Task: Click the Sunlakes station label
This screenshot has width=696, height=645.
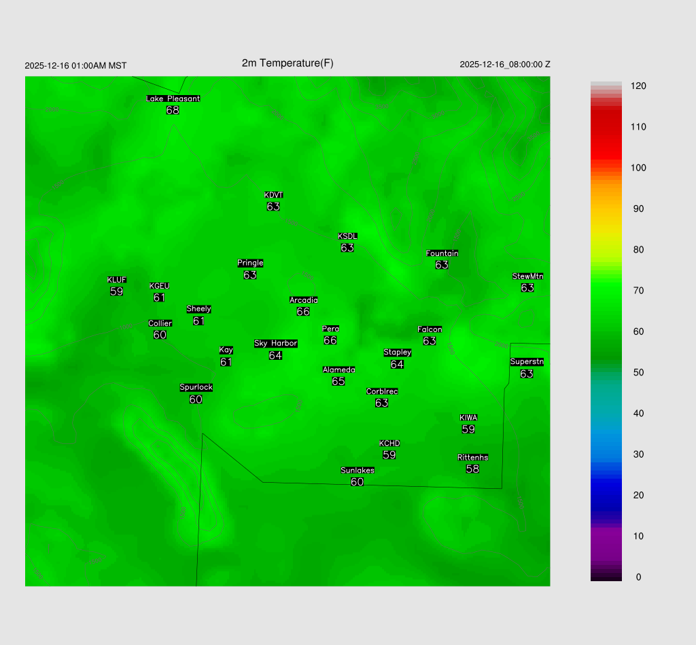Action: 357,470
